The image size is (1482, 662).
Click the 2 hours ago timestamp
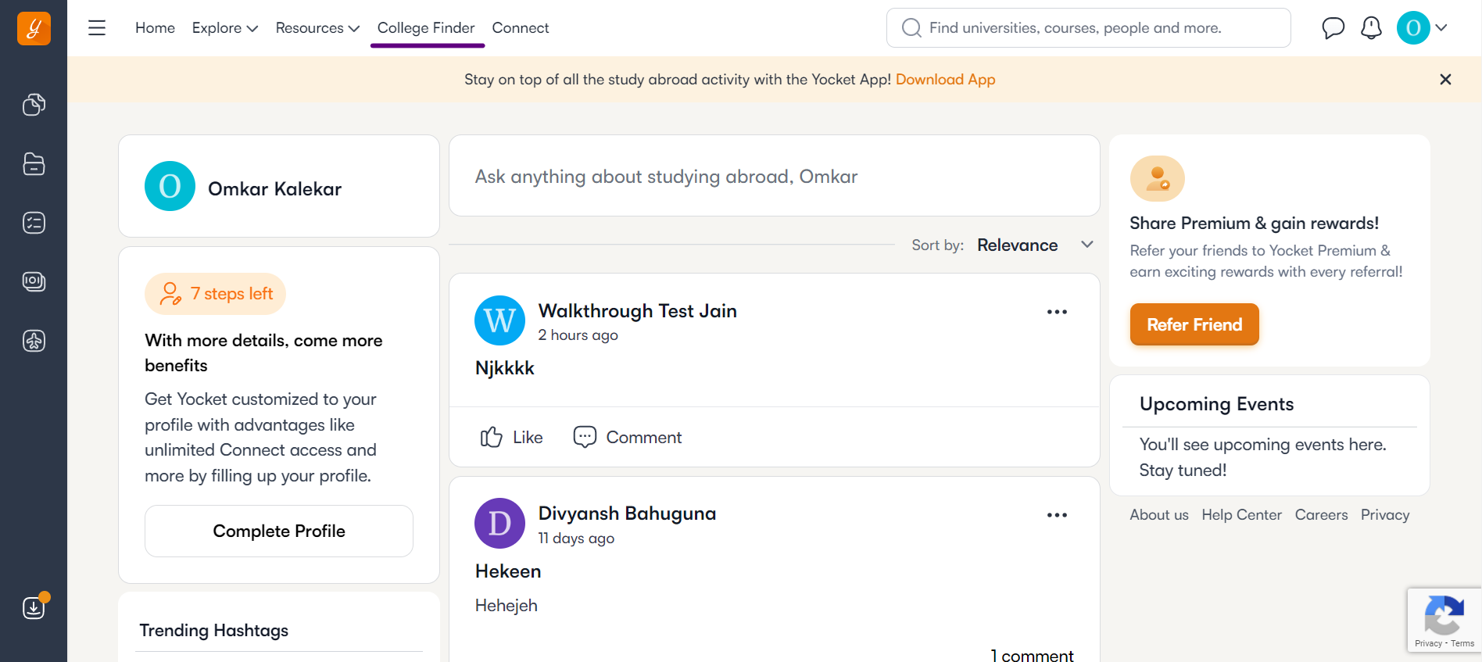[578, 335]
